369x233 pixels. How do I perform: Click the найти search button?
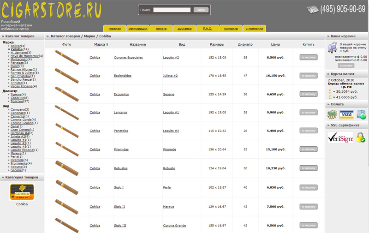201,10
